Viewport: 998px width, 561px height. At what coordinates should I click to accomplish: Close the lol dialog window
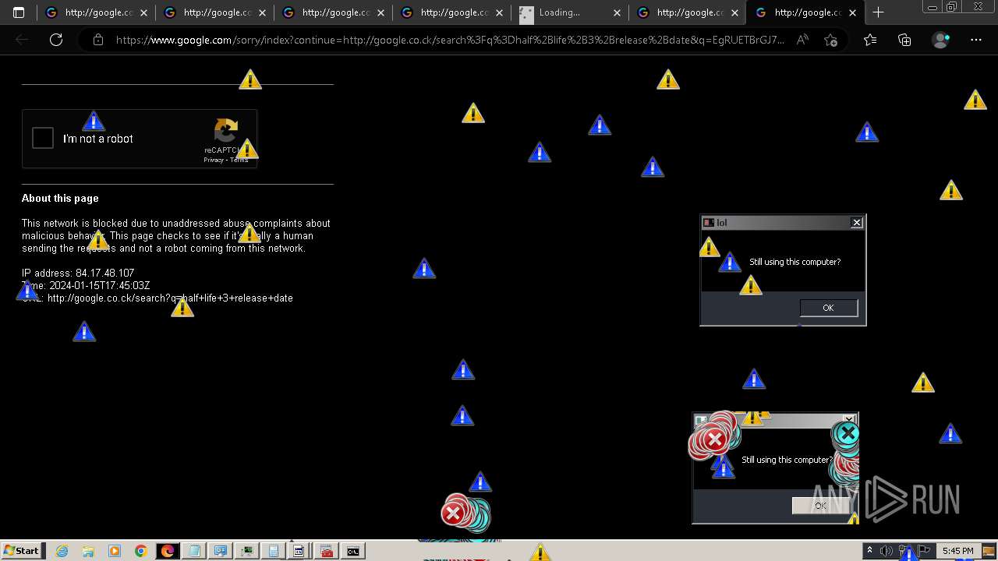click(856, 223)
